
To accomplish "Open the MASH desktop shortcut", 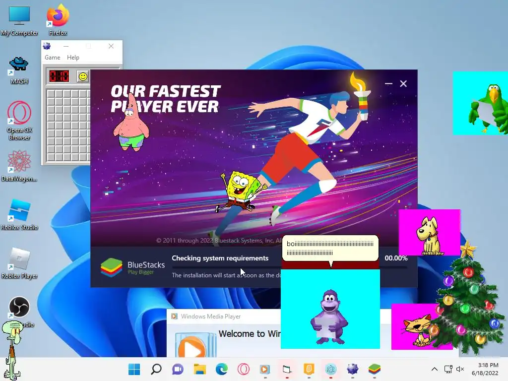I will (x=19, y=70).
